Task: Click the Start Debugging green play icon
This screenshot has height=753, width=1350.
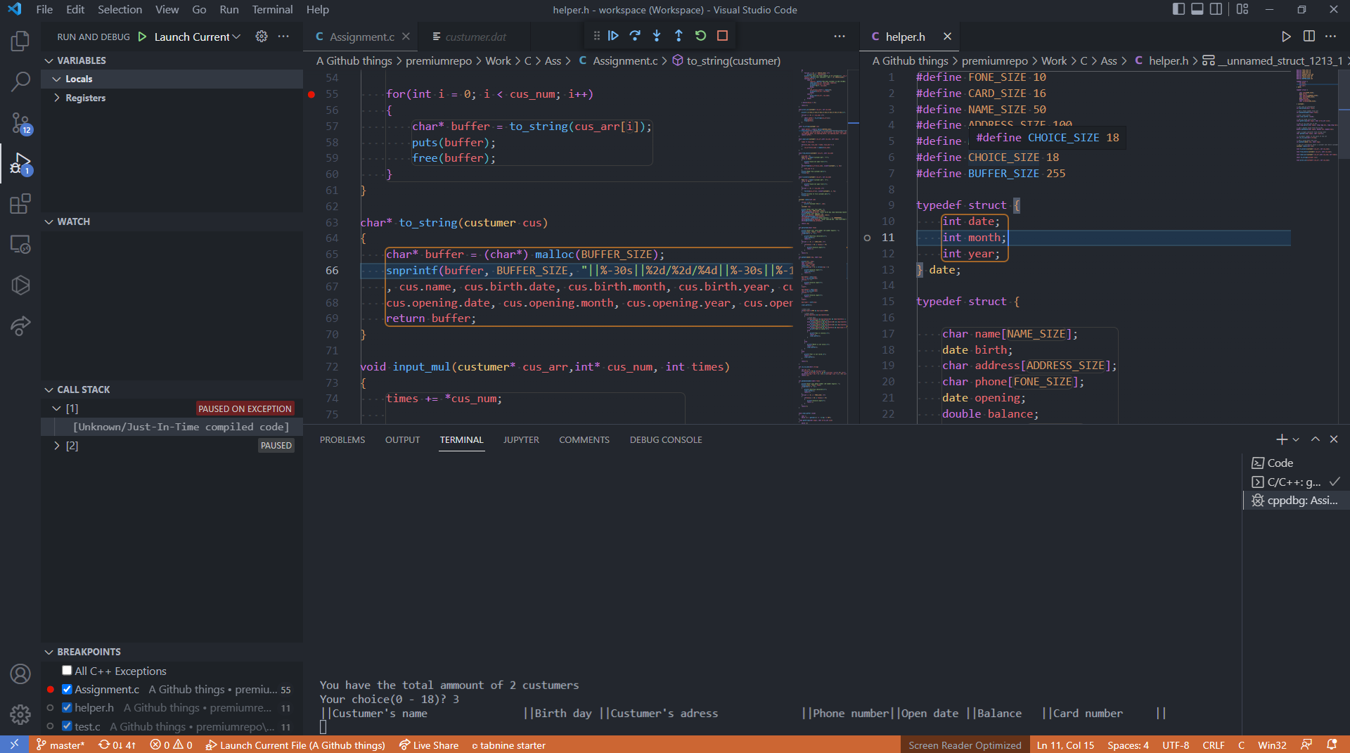Action: [143, 37]
